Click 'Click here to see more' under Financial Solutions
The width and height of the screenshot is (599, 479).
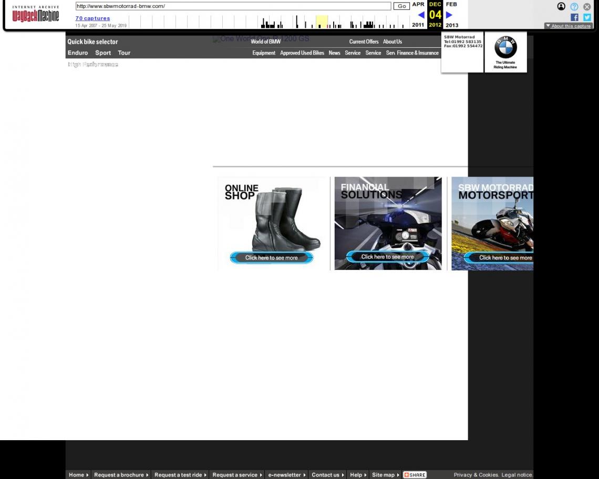click(388, 257)
